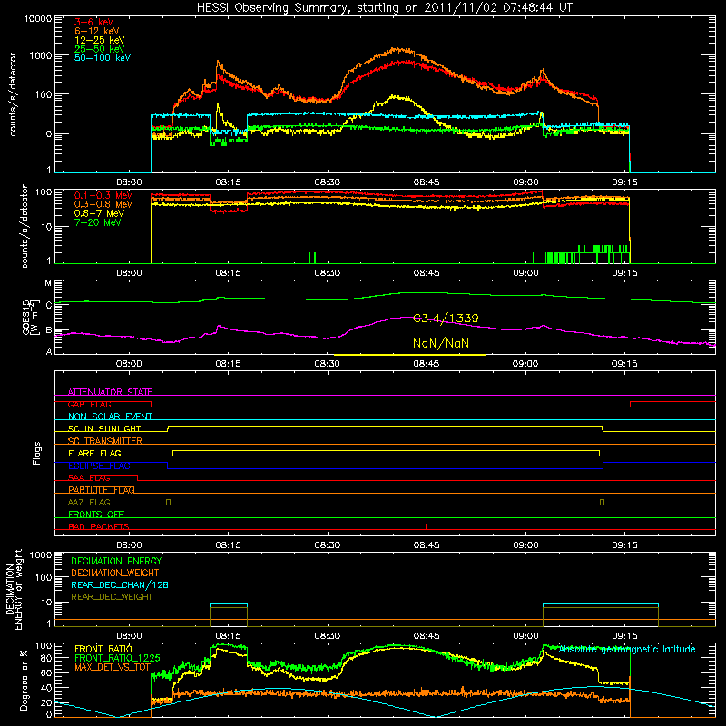Image resolution: width=726 pixels, height=726 pixels.
Task: Click the yellow FRONT_RATIO legend label
Action: 103,649
